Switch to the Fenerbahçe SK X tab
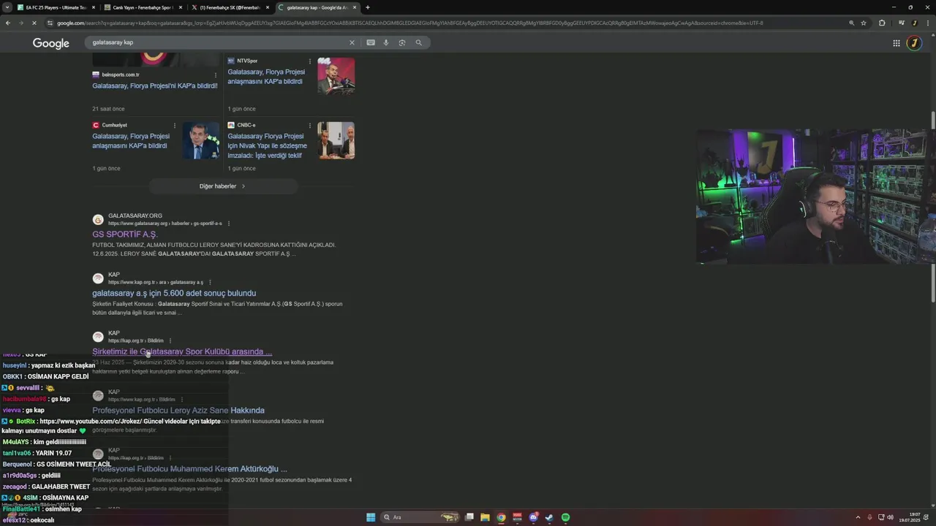 230,7
